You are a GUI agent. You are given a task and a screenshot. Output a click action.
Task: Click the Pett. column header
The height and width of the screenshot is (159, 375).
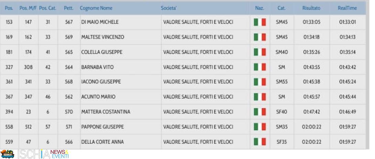[x=68, y=8]
